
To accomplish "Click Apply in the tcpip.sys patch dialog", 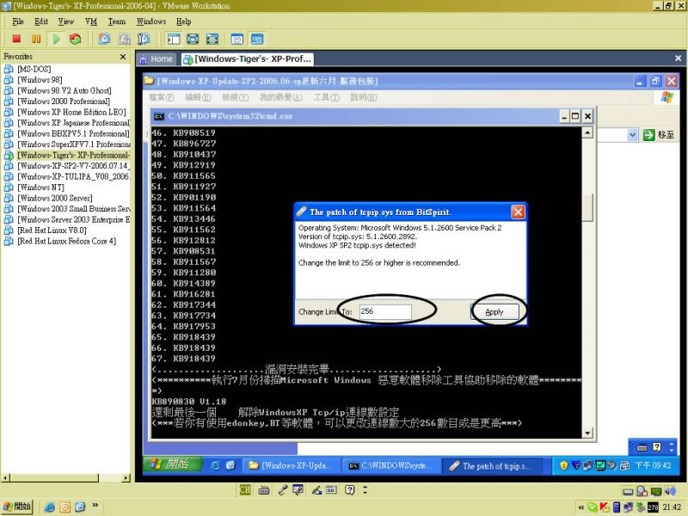I will coord(494,311).
